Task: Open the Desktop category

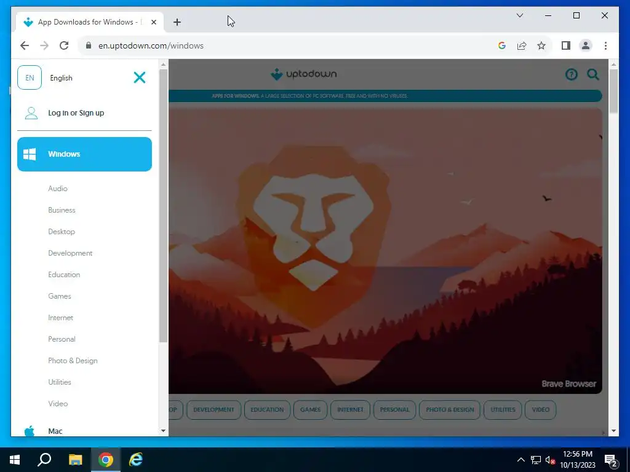Action: 62,232
